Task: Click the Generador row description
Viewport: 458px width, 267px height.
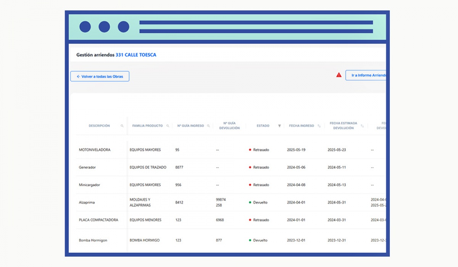Action: (x=87, y=167)
